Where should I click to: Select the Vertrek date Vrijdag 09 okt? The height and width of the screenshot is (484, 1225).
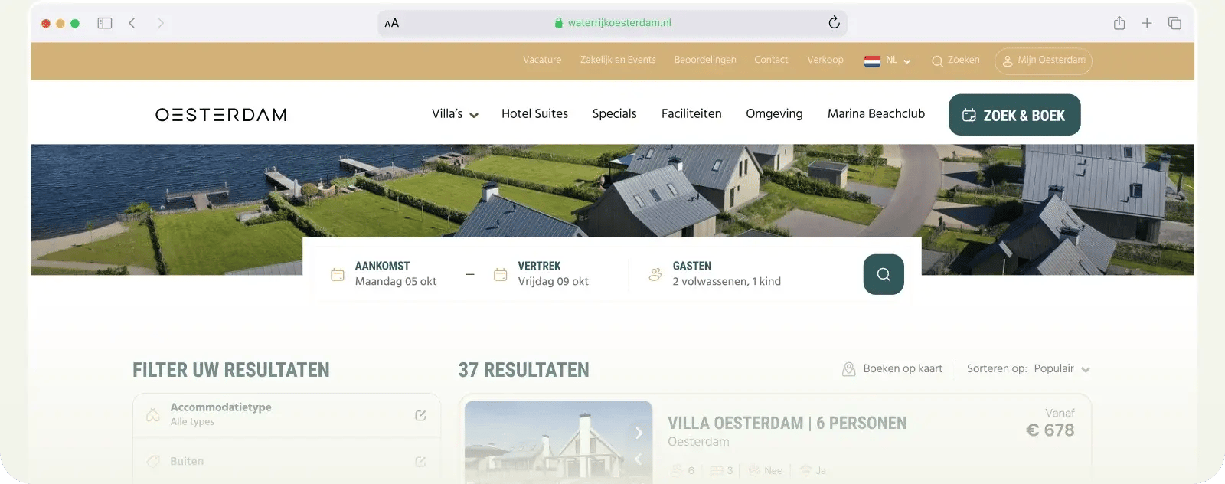point(553,282)
